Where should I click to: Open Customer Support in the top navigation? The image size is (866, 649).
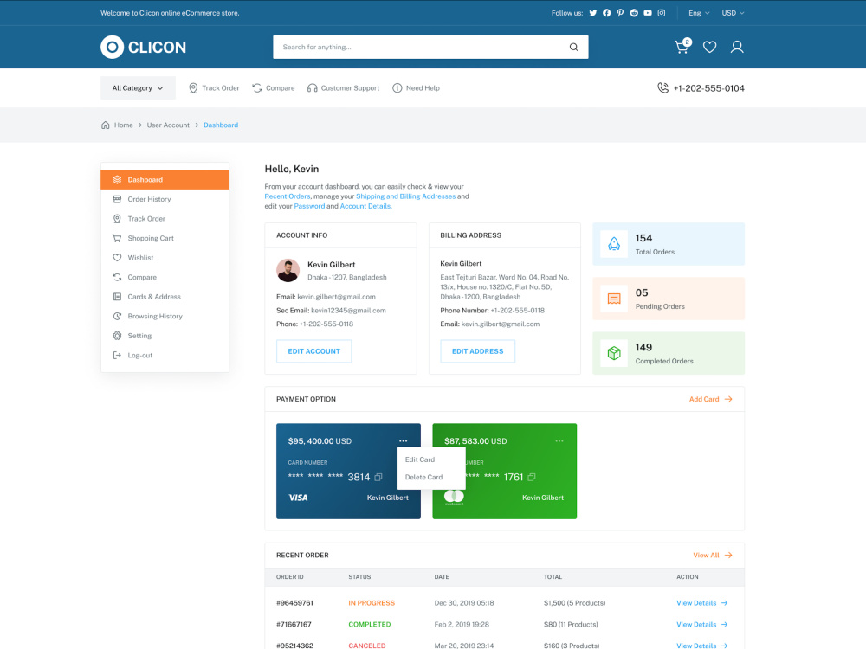click(343, 87)
